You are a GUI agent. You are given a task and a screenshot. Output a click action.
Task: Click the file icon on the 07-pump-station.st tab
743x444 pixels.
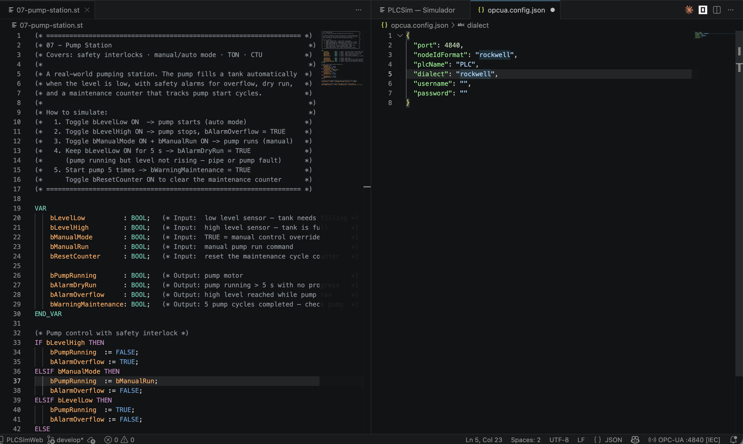tap(11, 10)
